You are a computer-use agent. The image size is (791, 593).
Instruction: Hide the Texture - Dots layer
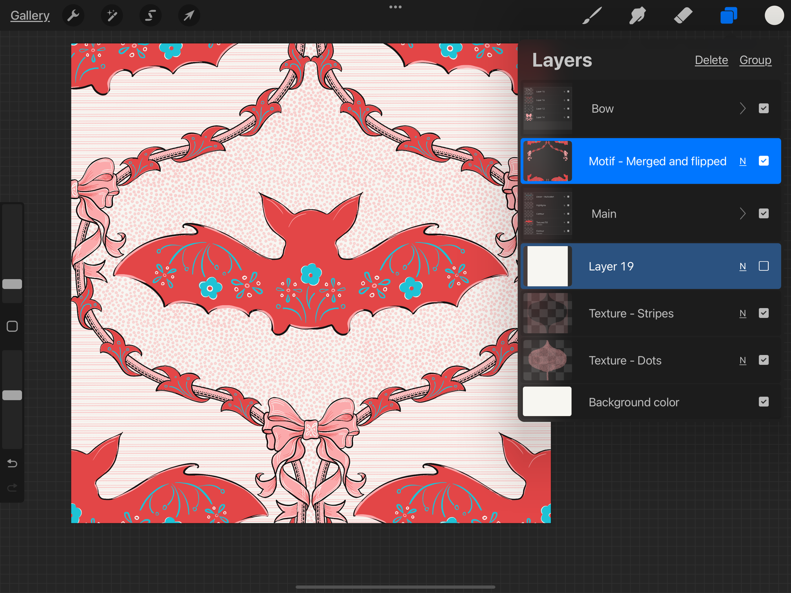pyautogui.click(x=763, y=360)
